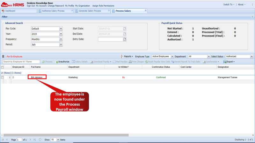
Task: Click Revert Payroll To Trial State
Action: coord(186,62)
